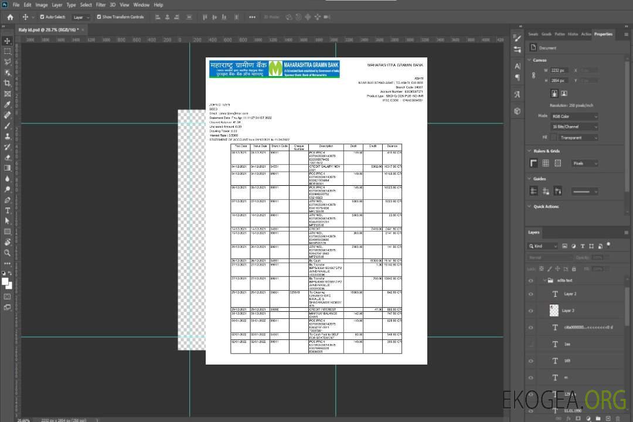The width and height of the screenshot is (633, 422).
Task: Hide the 'Layer 3' layer
Action: (x=531, y=311)
